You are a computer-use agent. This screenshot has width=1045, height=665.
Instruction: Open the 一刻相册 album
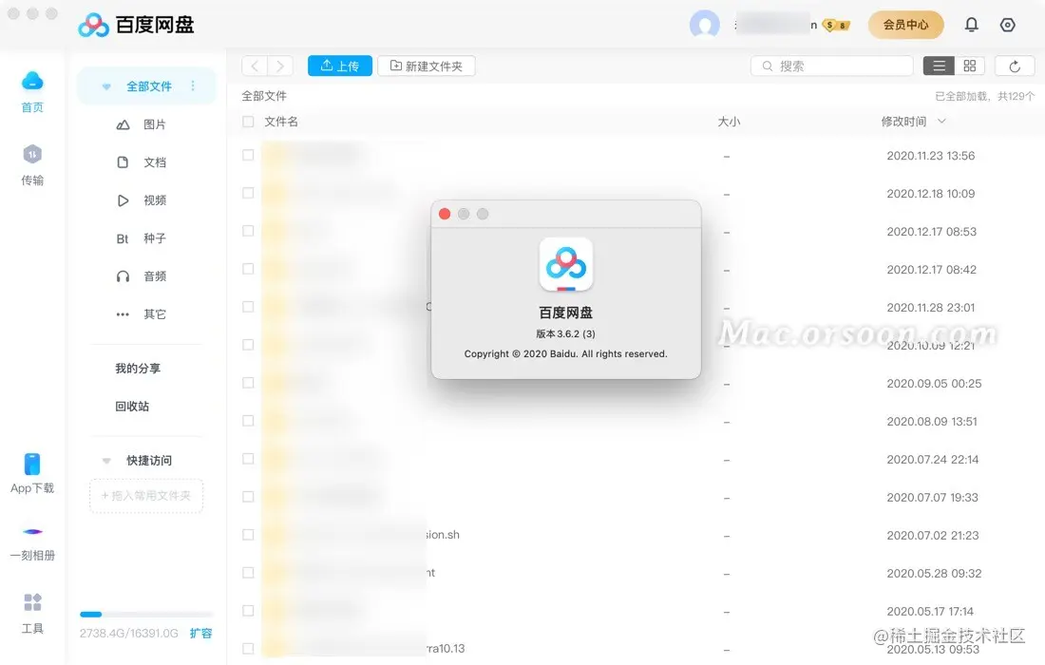pyautogui.click(x=32, y=543)
